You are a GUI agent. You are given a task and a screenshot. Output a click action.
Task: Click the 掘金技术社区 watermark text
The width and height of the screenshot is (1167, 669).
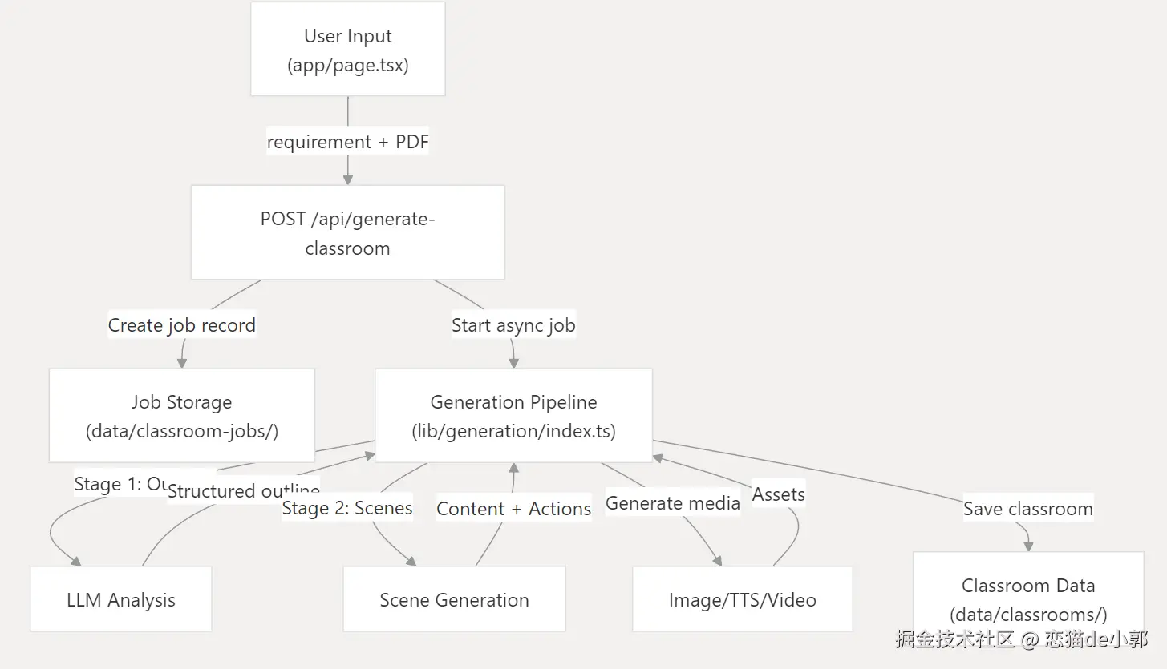(x=954, y=639)
